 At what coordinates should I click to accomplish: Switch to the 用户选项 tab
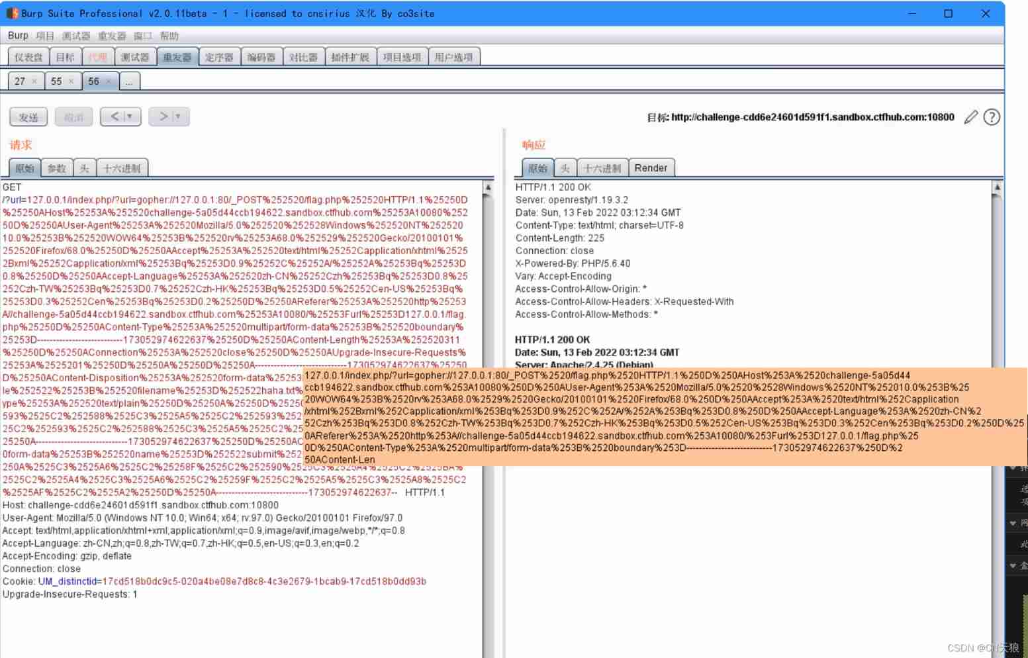pyautogui.click(x=454, y=57)
